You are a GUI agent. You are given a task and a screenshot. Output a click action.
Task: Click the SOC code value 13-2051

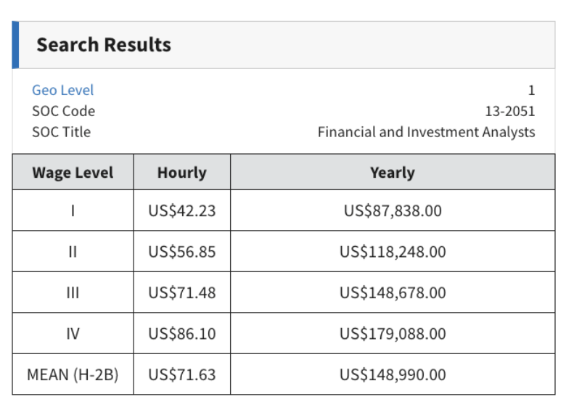pyautogui.click(x=509, y=111)
